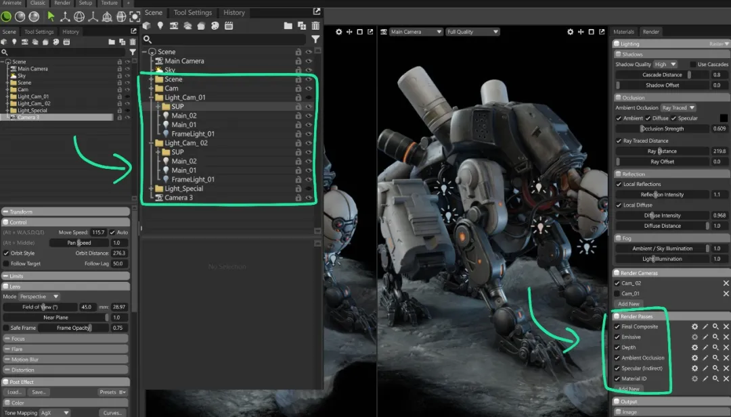This screenshot has width=731, height=417.
Task: Uncheck the Emissive render pass
Action: (617, 337)
